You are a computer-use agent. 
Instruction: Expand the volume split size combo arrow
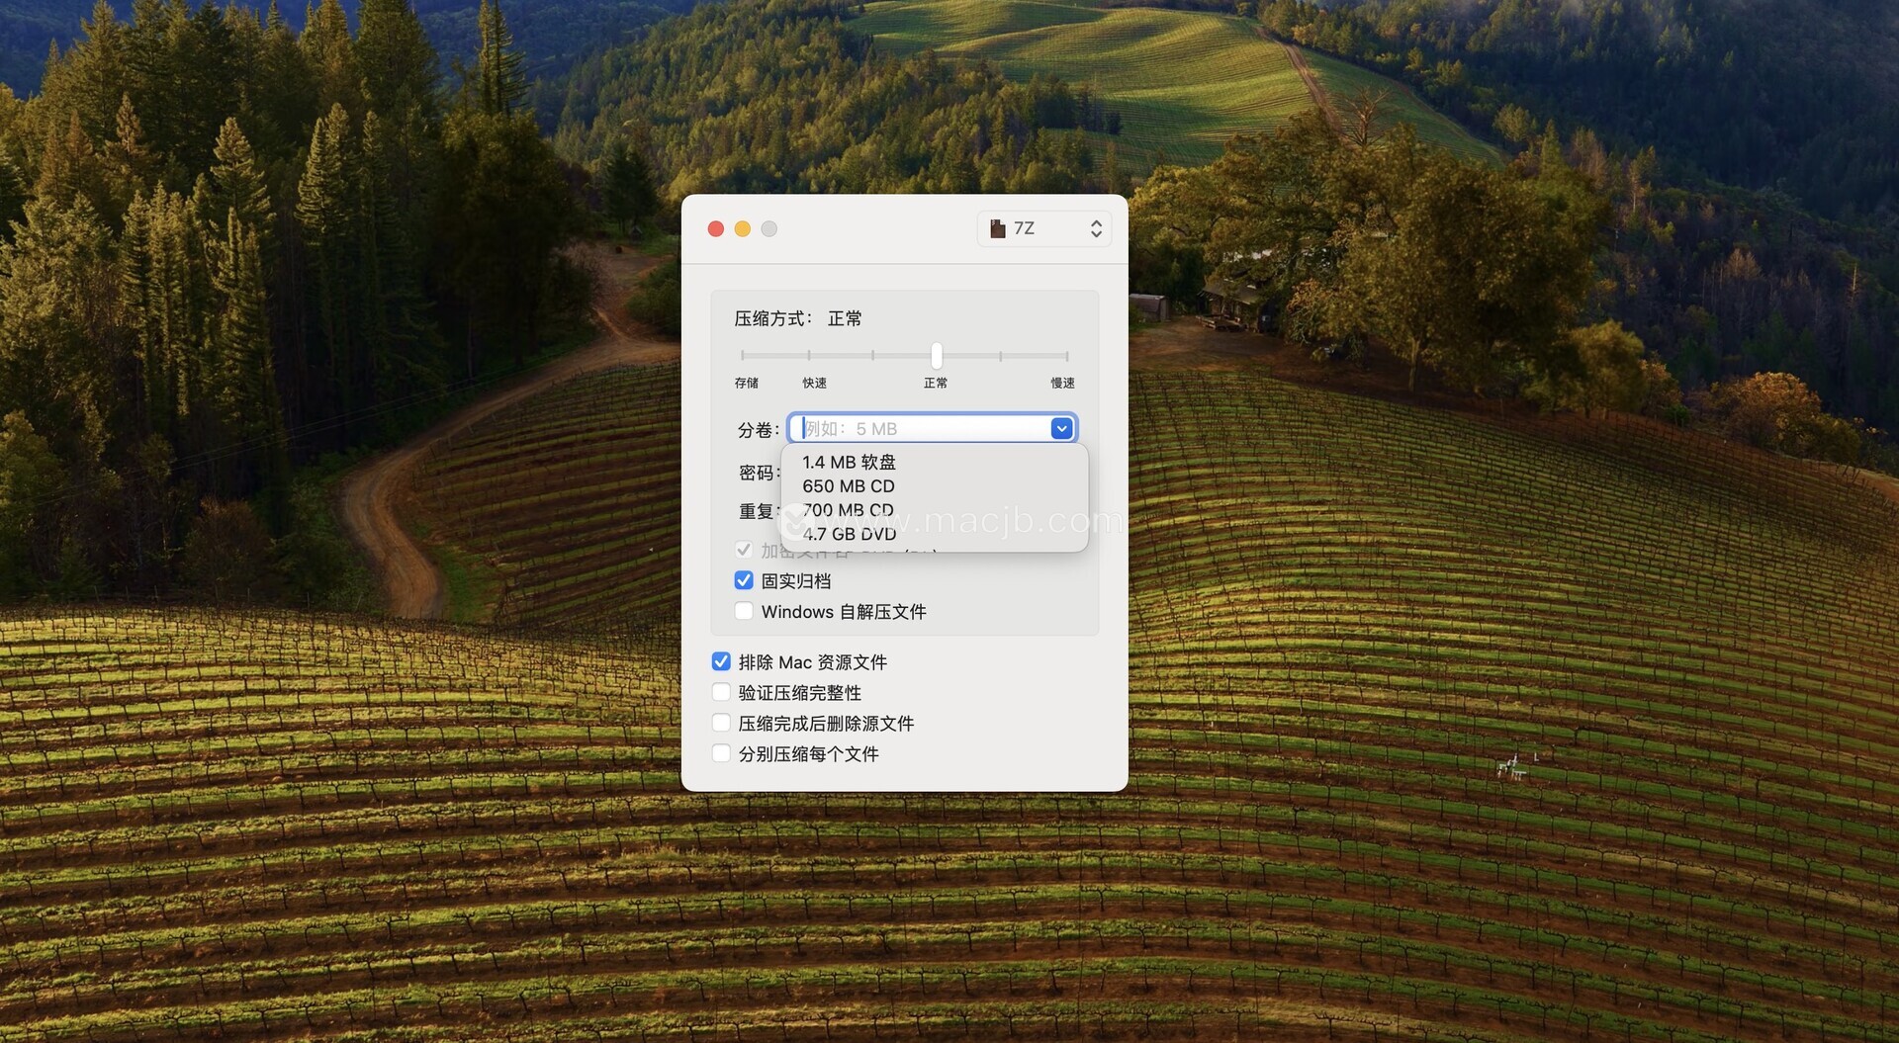[1061, 428]
